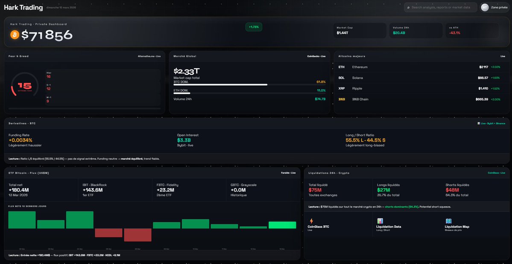Image resolution: width=512 pixels, height=264 pixels.
Task: Click the bright green last bar in flux chart
Action: (x=282, y=225)
